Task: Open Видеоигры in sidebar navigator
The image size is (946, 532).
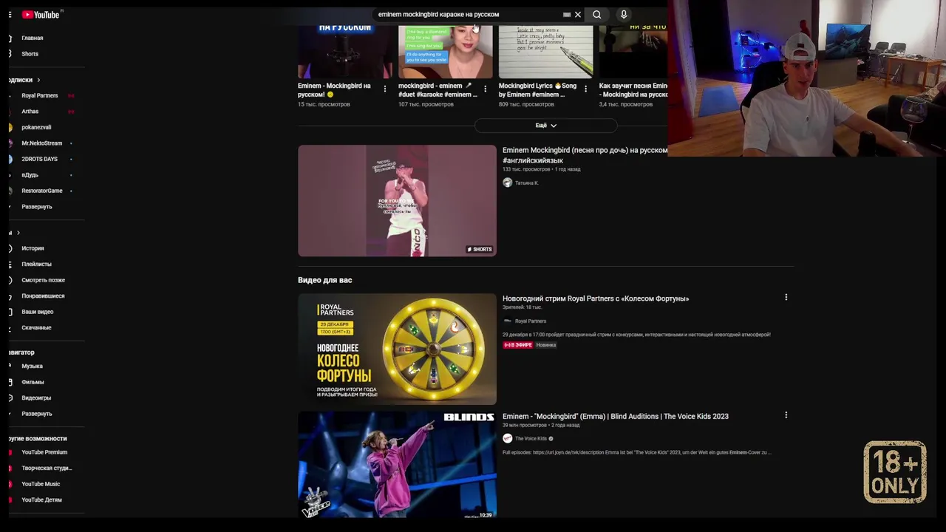Action: [x=36, y=398]
